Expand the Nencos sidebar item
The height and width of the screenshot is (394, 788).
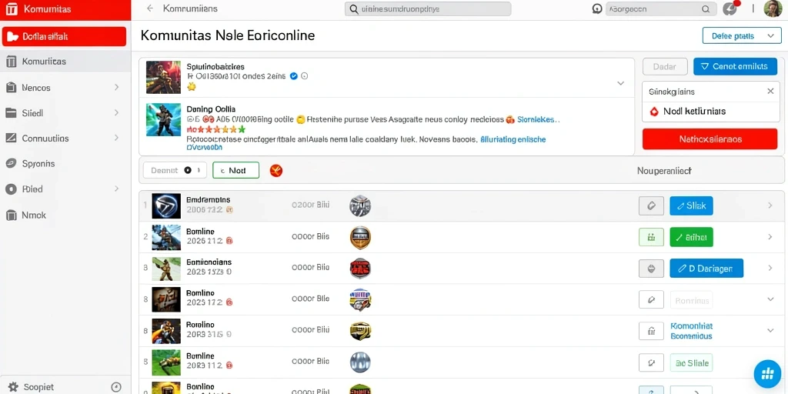coord(65,88)
